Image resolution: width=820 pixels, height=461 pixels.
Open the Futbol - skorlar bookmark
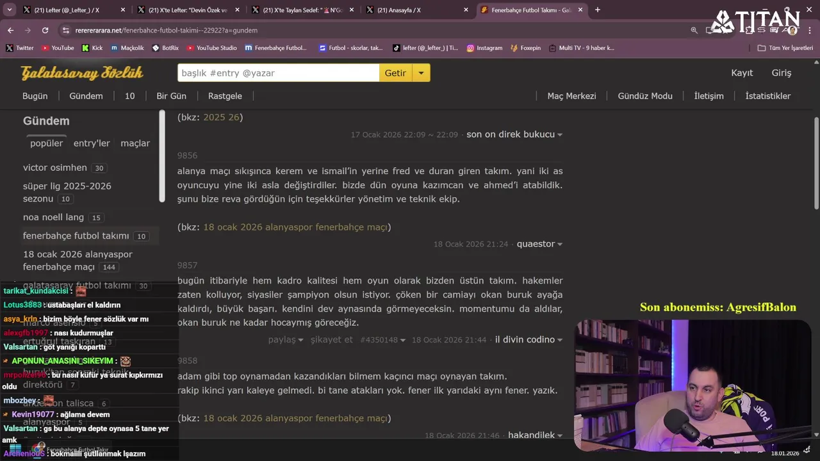[x=350, y=48]
